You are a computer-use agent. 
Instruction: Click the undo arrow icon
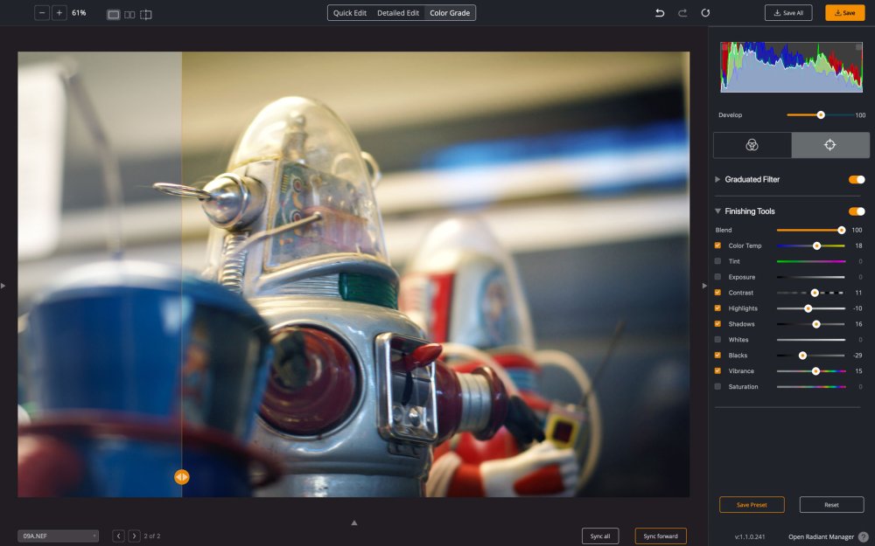[x=660, y=13]
